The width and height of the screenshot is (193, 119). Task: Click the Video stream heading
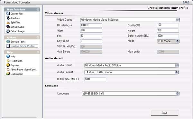point(54,13)
